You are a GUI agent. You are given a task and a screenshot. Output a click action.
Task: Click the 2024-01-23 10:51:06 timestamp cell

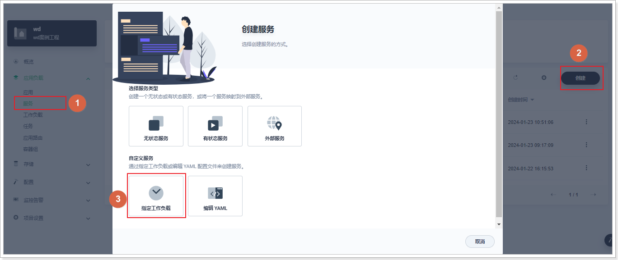pos(530,122)
